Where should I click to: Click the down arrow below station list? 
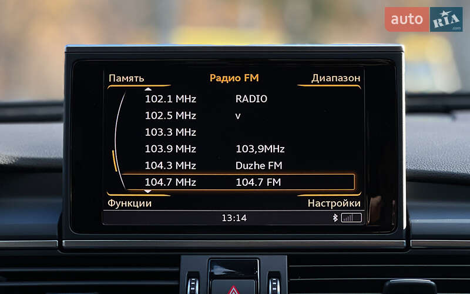148,192
